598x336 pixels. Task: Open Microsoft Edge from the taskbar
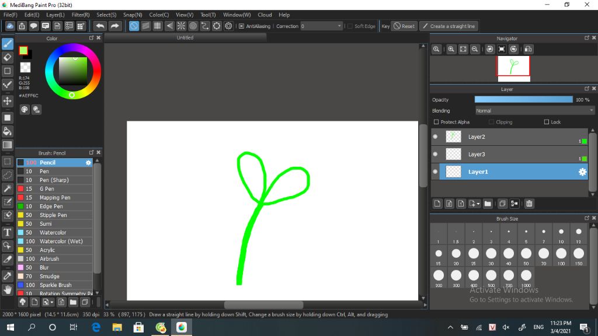(96, 327)
